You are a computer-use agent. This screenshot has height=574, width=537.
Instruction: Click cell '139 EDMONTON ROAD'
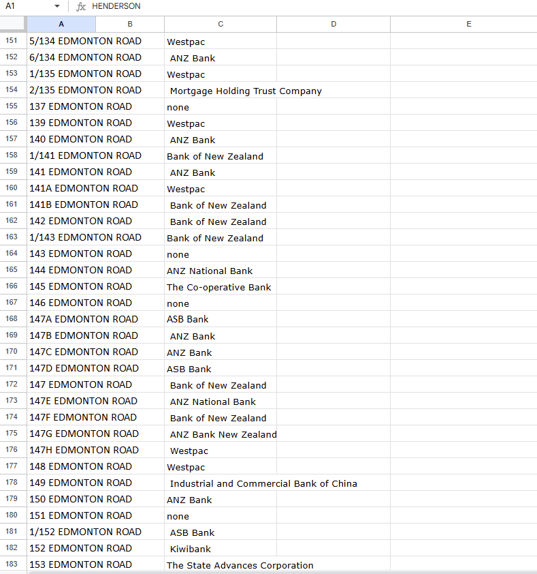pyautogui.click(x=95, y=123)
